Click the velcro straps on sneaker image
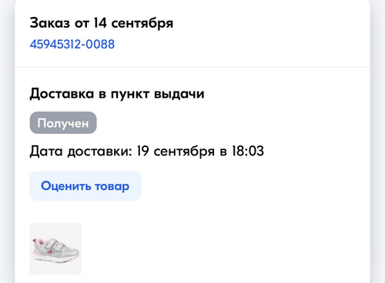This screenshot has height=283, width=385. pos(58,245)
